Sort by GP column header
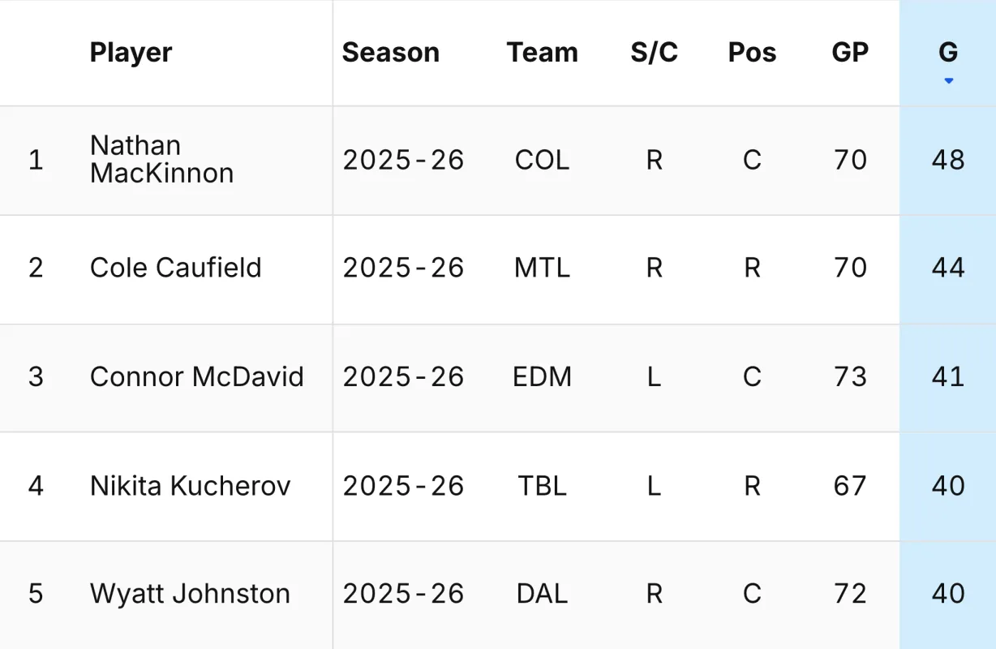Screen dimensions: 996x649 850,53
